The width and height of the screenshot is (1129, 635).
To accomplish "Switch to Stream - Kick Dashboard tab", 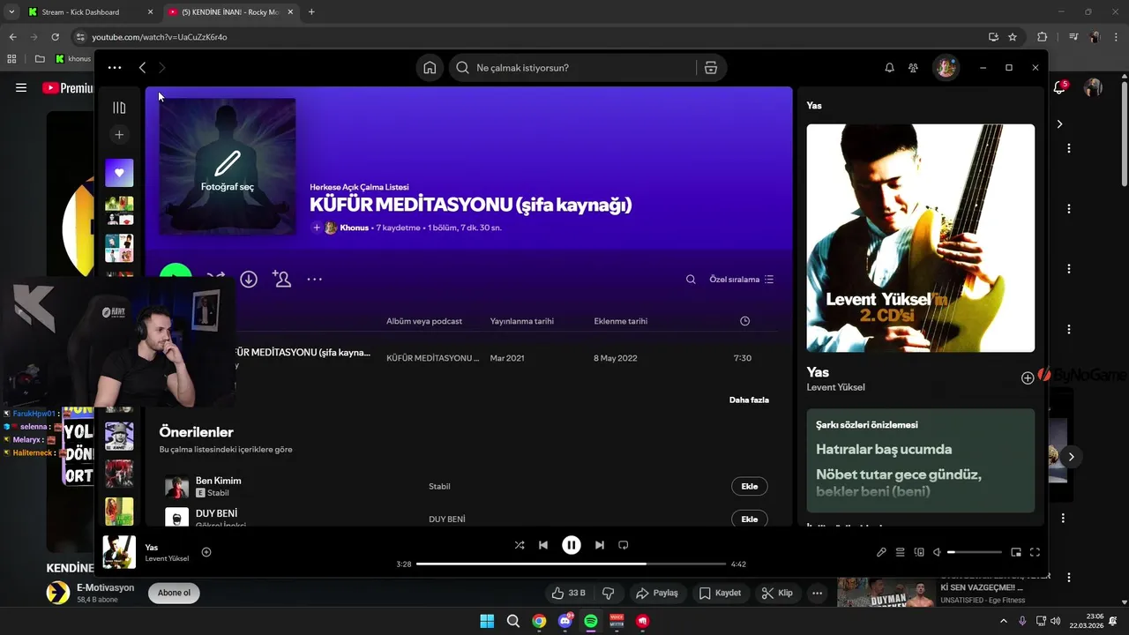I will 88,12.
